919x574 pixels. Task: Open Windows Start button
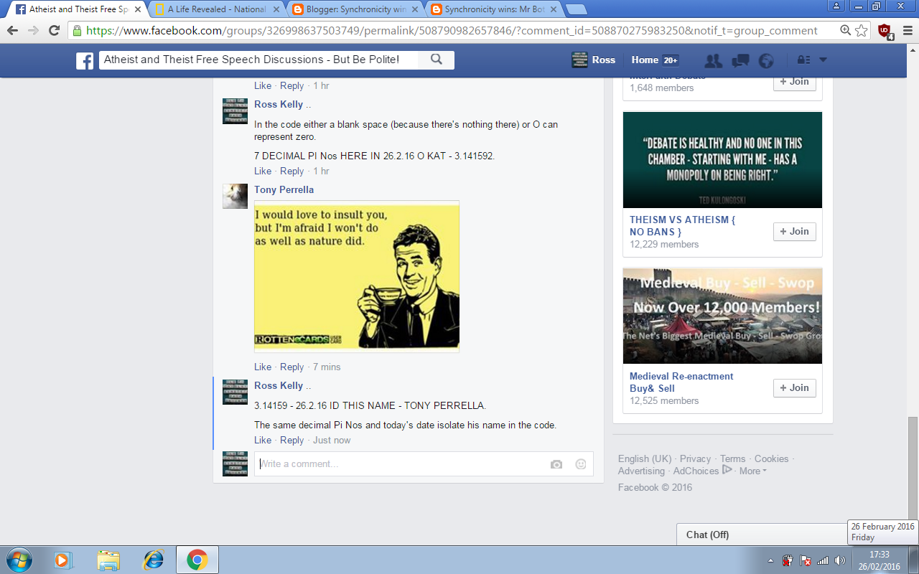coord(18,560)
